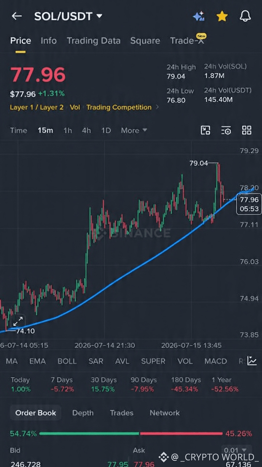The image size is (262, 467).
Task: Open the Trade-X tab
Action: 187,40
